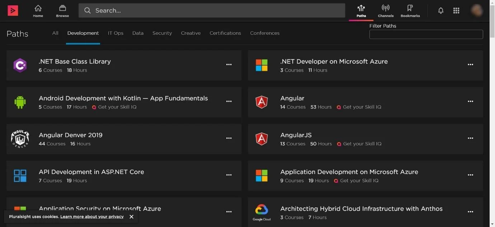Open Paths in top navigation
This screenshot has height=227, width=495.
[361, 11]
